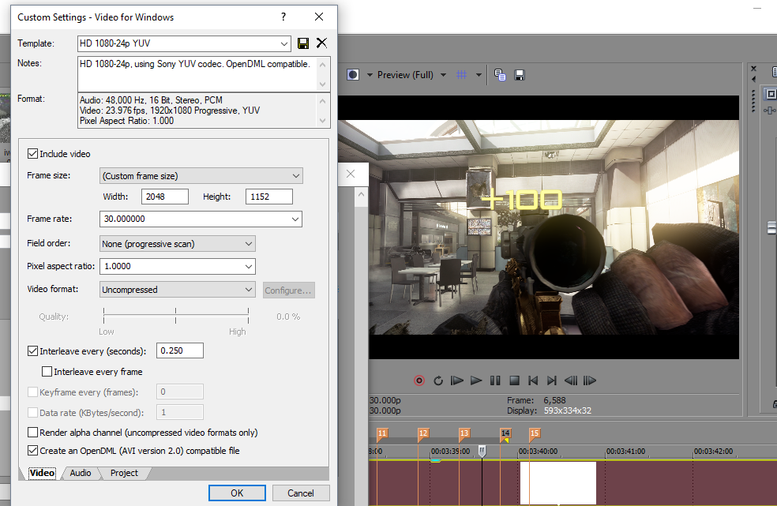Screen dimensions: 777x506
Task: Pause the video preview
Action: pyautogui.click(x=495, y=380)
